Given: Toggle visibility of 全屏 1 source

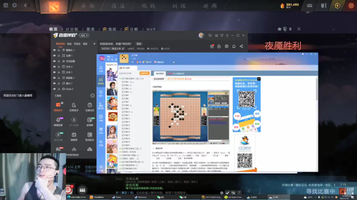Looking at the screenshot, I should click(54, 56).
